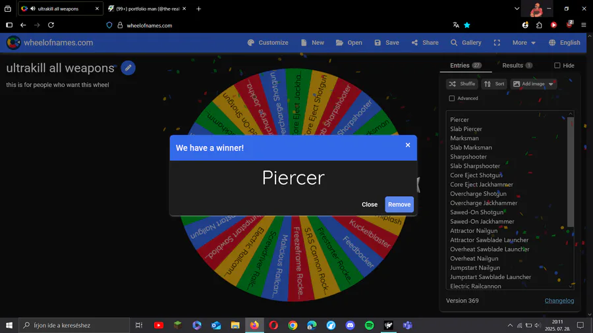Screen dimensions: 593x333
Task: Click the shield tracking protection icon
Action: pos(109,25)
